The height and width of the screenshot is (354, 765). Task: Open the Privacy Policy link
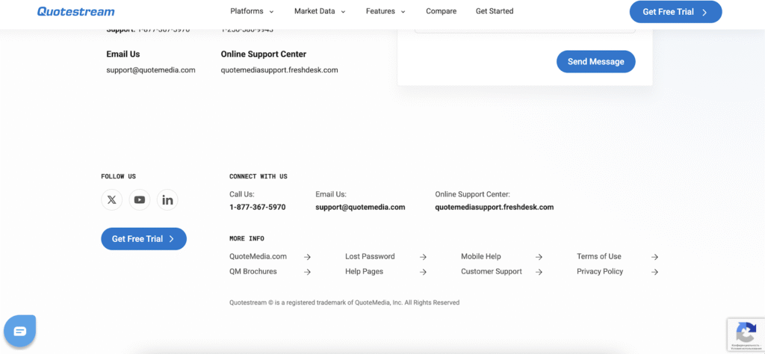click(x=600, y=272)
